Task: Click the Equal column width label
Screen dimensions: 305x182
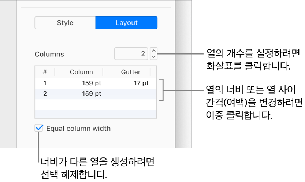Action: 78,129
